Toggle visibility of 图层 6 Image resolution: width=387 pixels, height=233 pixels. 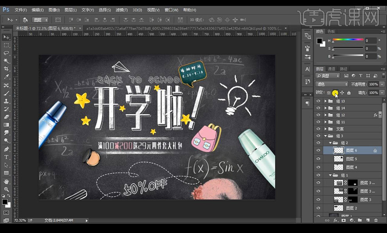[318, 150]
